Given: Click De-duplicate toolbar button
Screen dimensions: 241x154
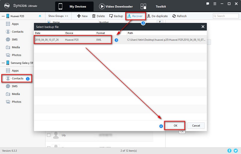Looking at the screenshot, I should coord(157,16).
